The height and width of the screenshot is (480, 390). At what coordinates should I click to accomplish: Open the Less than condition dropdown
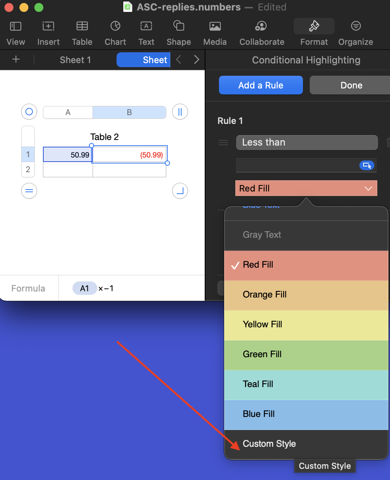click(307, 143)
